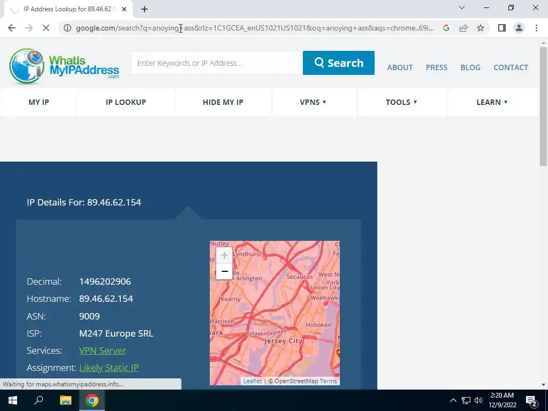Screen dimensions: 548x411
Task: Click the Google icon in address bar
Action: point(446,28)
